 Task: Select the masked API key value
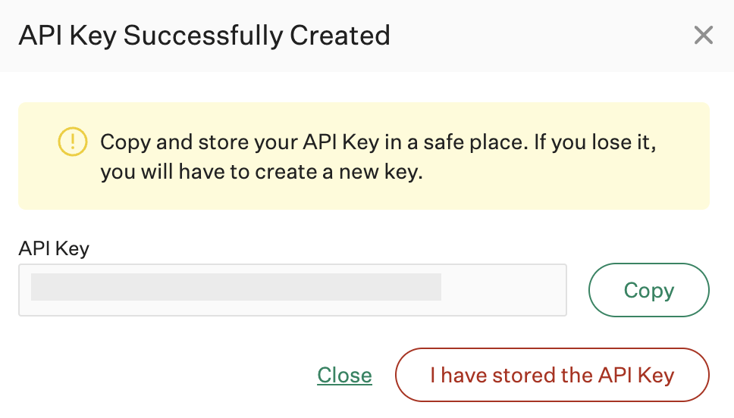click(236, 288)
